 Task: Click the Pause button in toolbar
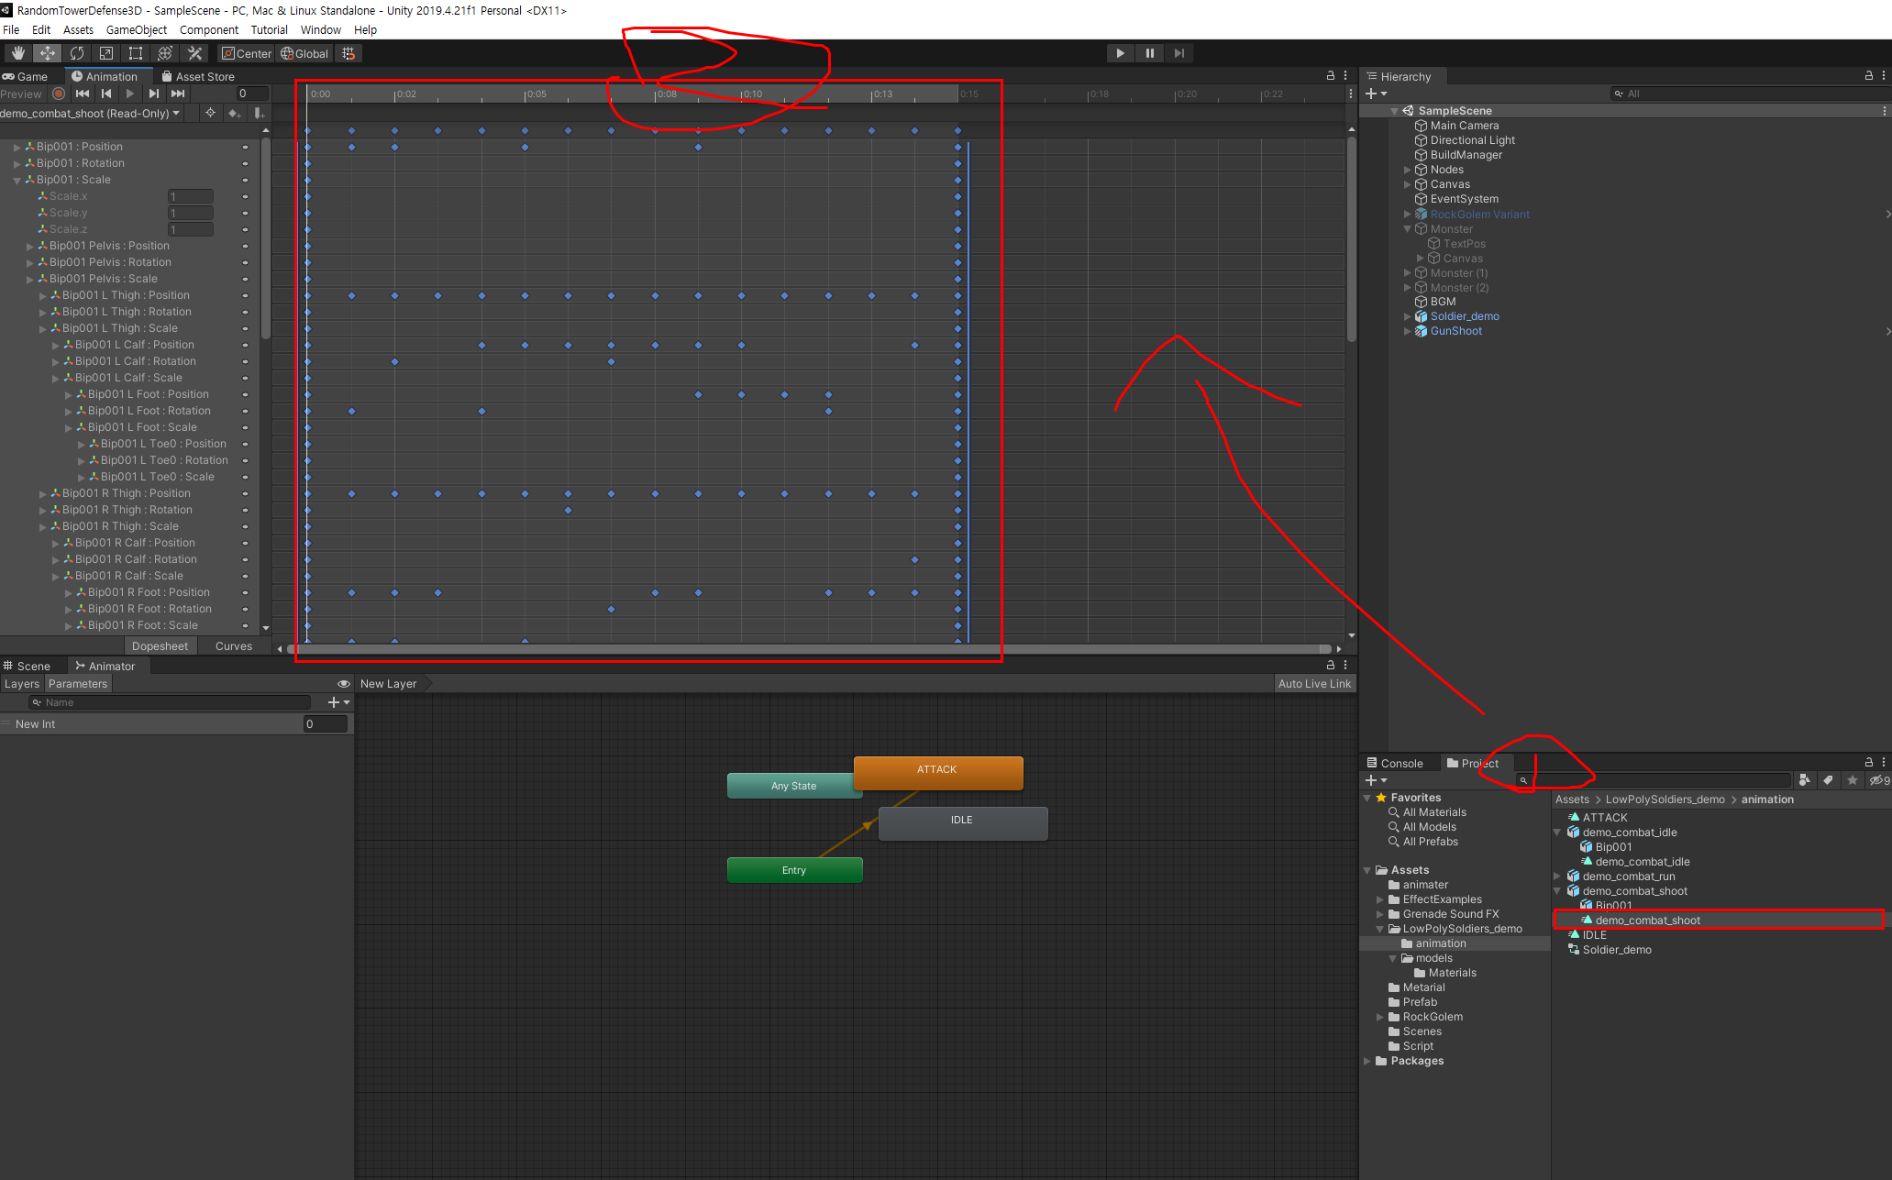tap(1149, 53)
